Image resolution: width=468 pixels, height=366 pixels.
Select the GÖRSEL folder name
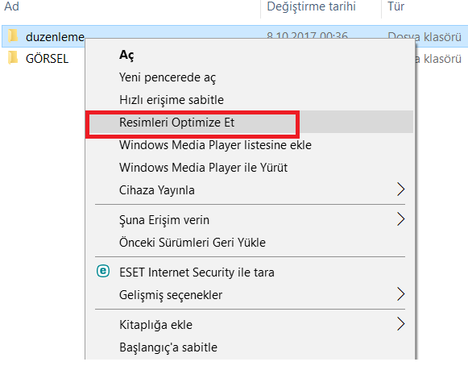[48, 58]
